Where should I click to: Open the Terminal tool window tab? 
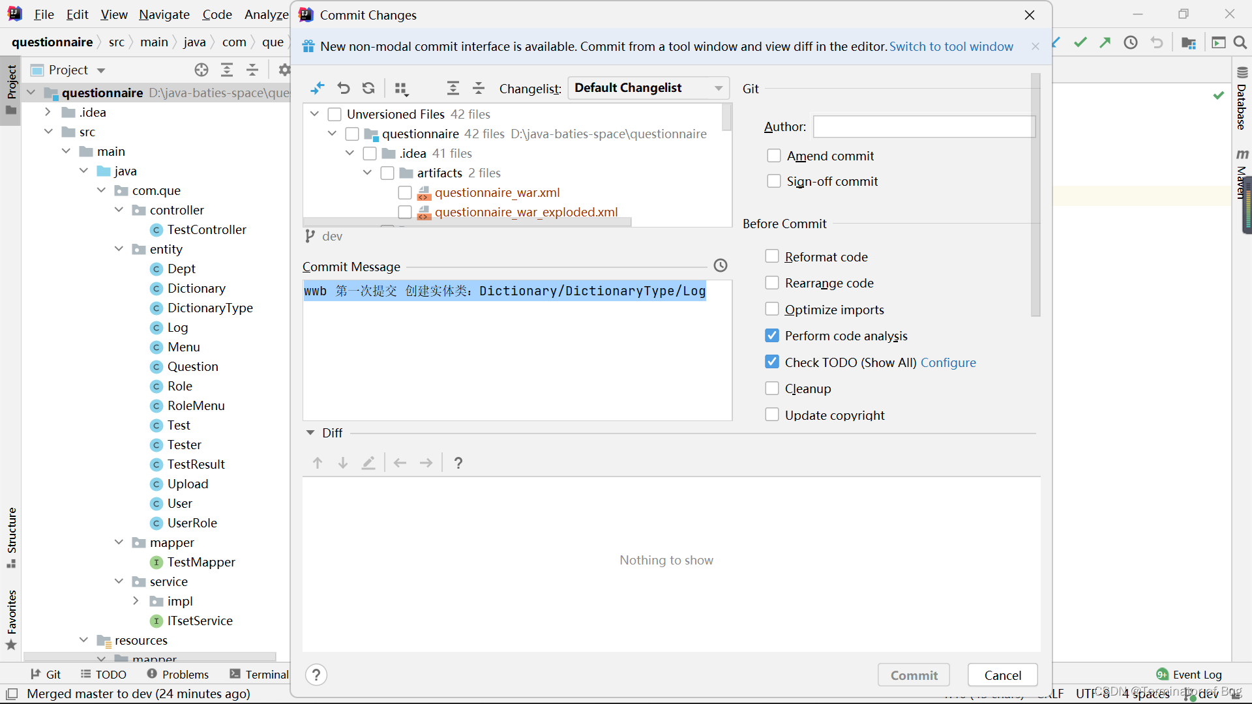point(260,674)
